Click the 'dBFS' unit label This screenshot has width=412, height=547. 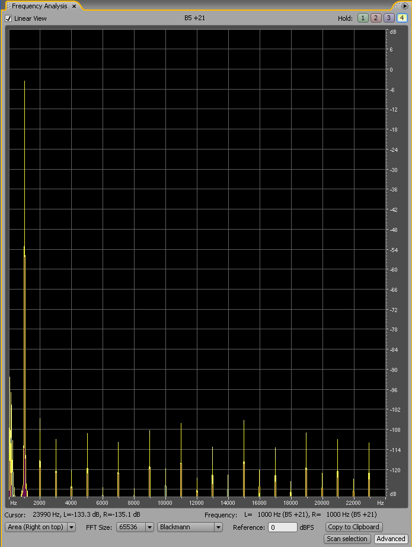coord(306,527)
